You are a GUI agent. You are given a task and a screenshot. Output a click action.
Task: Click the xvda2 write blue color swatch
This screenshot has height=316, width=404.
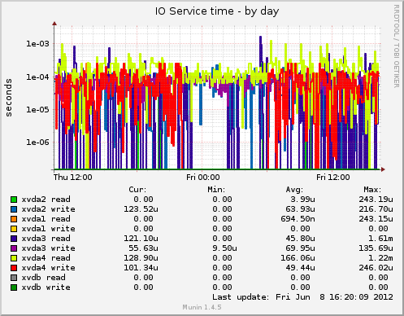pos(14,209)
